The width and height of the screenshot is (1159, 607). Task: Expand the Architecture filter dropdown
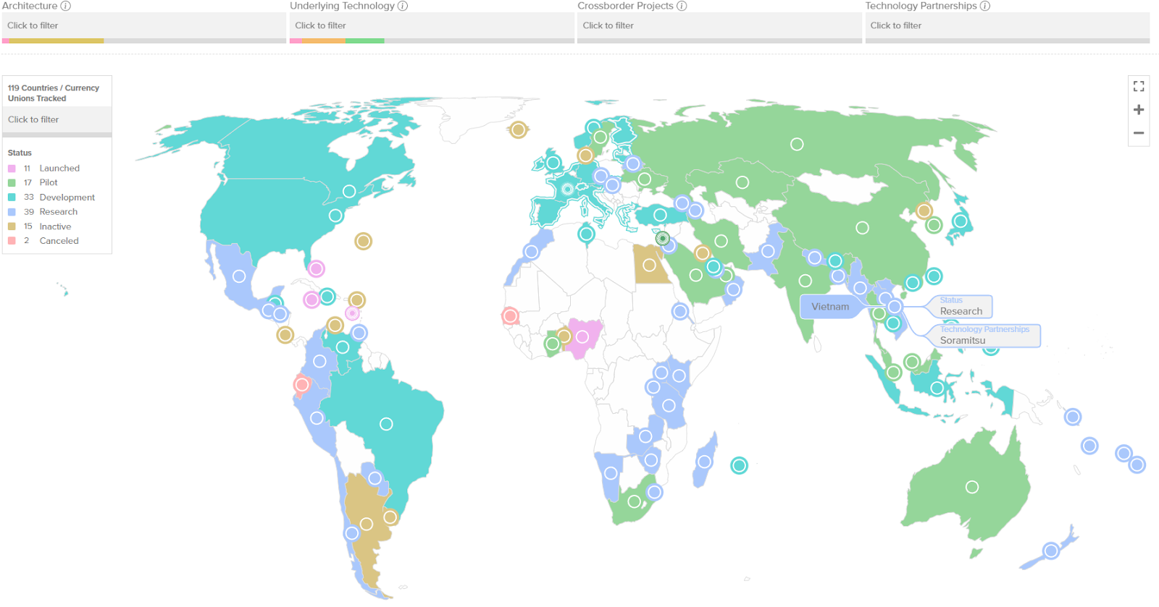pyautogui.click(x=143, y=25)
